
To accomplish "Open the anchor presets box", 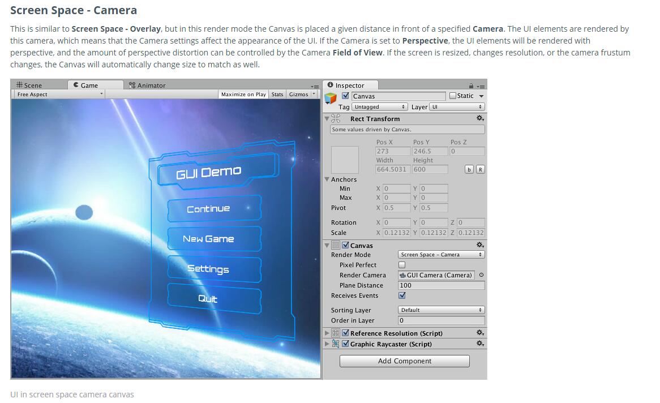I will (x=345, y=160).
